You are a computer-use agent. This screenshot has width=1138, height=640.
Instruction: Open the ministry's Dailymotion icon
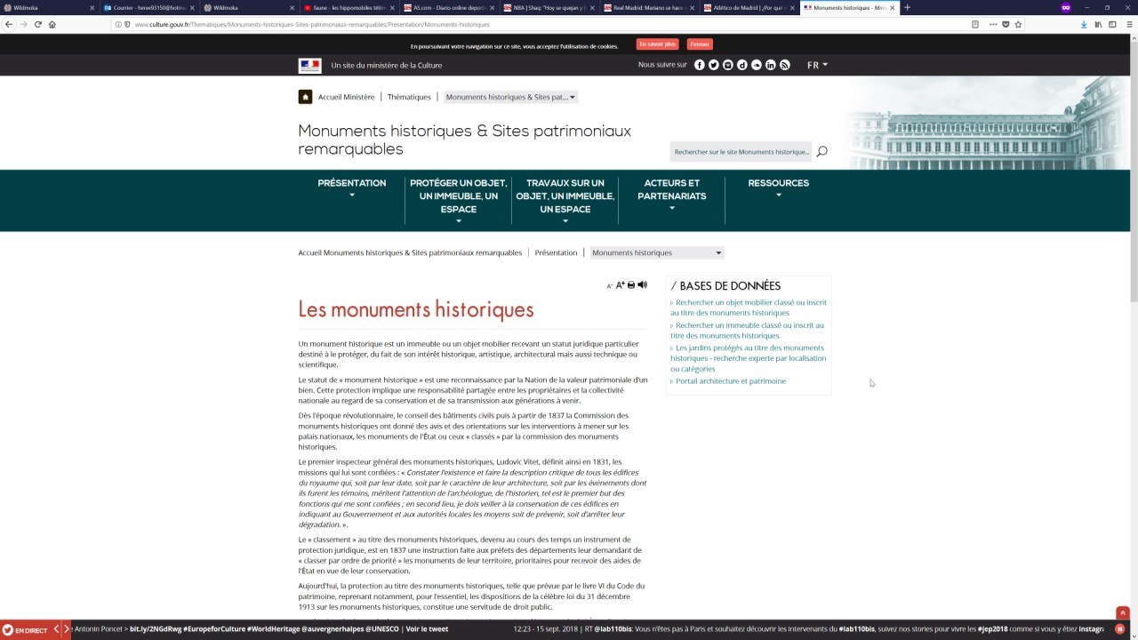coord(742,65)
